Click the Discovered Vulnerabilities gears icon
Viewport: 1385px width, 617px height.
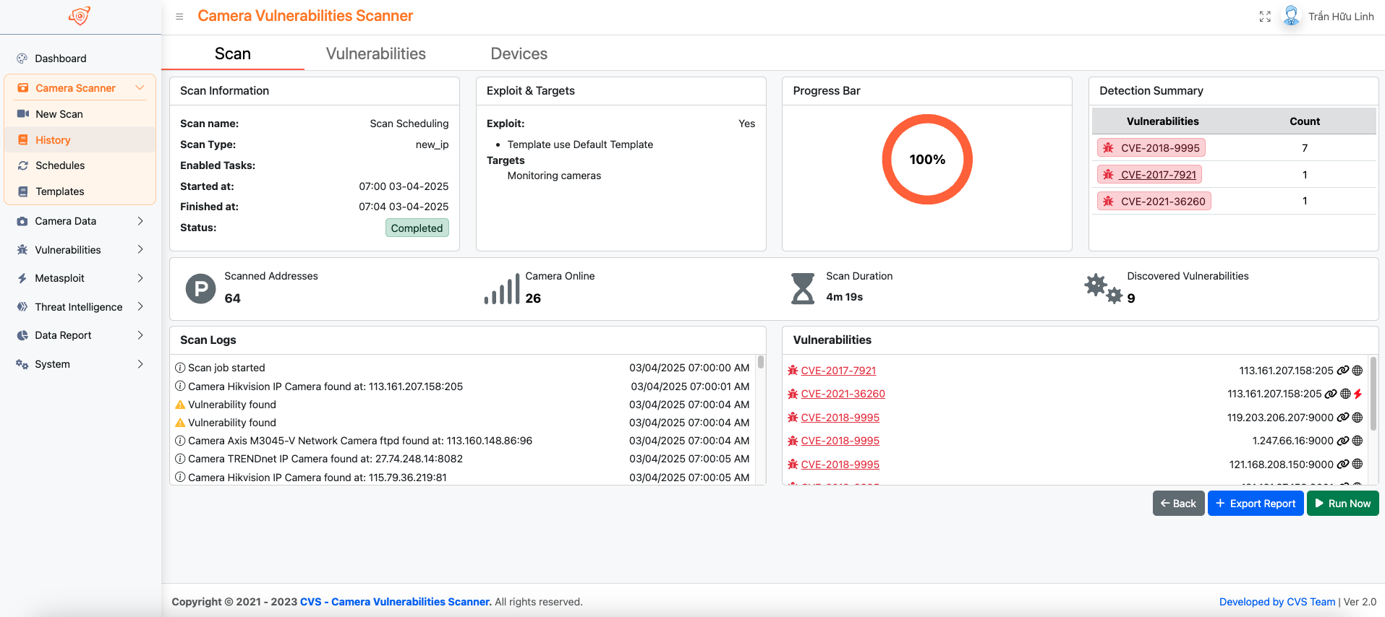point(1104,289)
